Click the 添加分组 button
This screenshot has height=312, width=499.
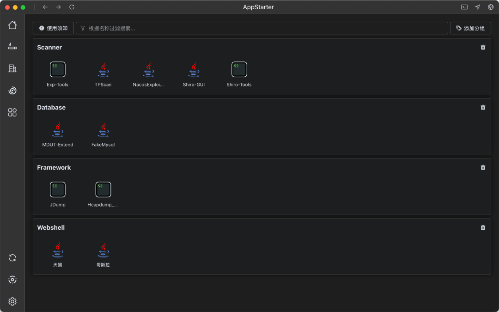pyautogui.click(x=470, y=28)
